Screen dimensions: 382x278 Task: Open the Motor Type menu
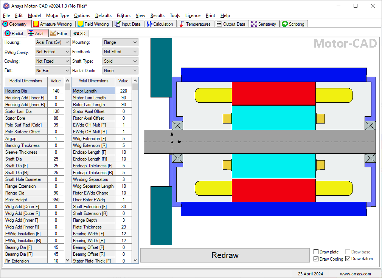point(57,15)
